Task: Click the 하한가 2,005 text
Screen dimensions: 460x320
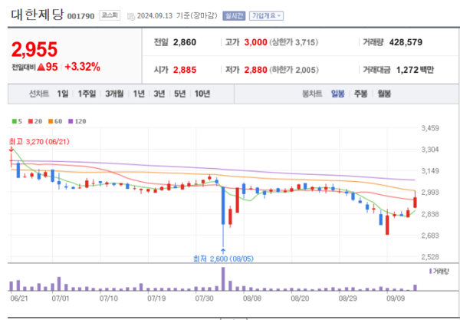Action: pyautogui.click(x=294, y=70)
